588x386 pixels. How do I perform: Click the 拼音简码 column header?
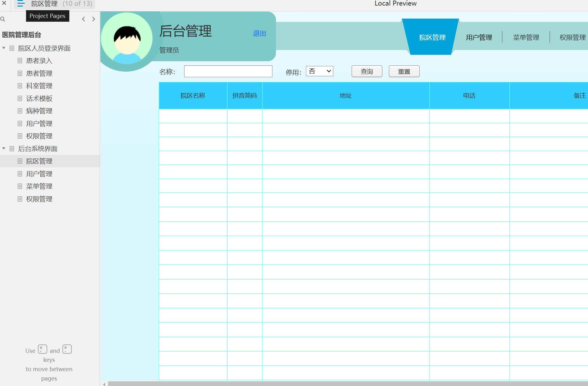pos(245,95)
